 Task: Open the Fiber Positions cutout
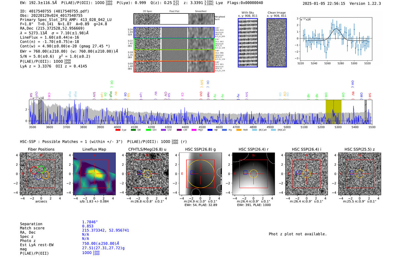[x=41, y=174]
